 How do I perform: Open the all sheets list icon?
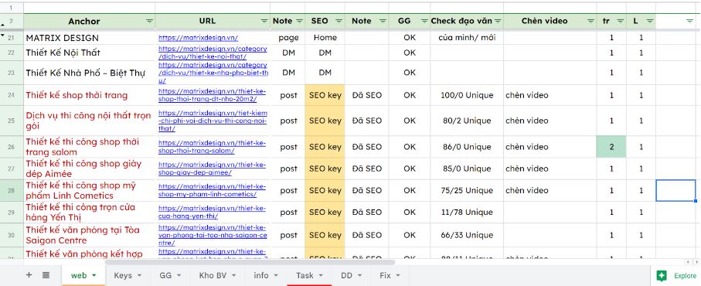(x=46, y=275)
